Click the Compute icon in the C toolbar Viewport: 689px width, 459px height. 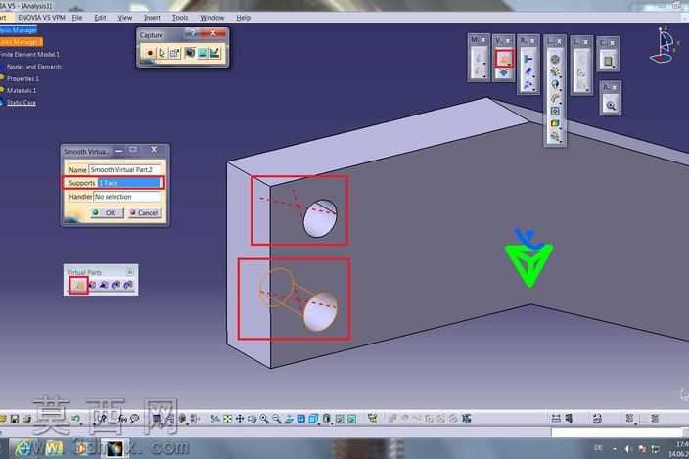click(608, 61)
